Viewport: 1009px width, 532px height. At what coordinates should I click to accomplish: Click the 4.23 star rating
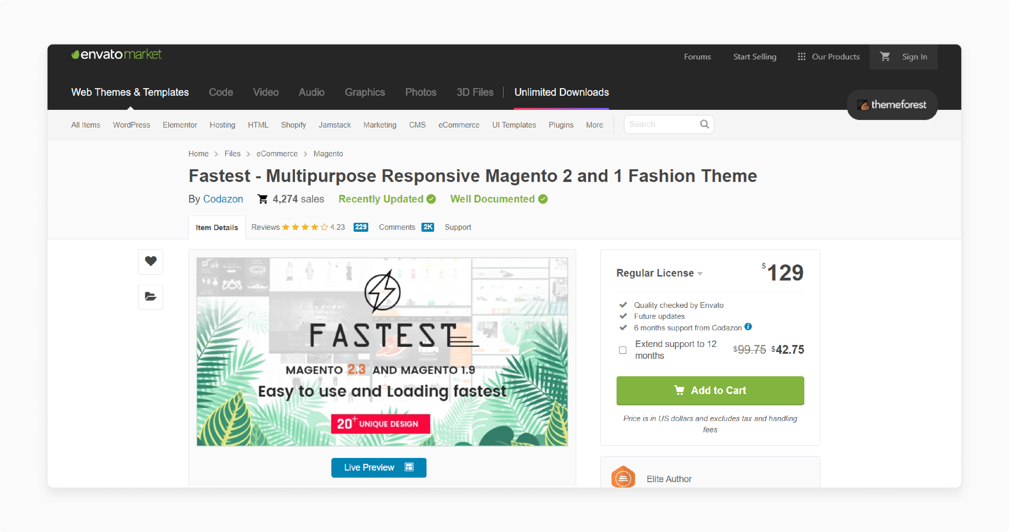tap(313, 227)
